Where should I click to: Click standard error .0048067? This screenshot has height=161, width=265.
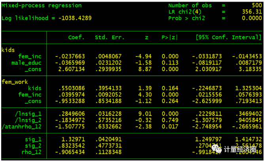point(108,57)
